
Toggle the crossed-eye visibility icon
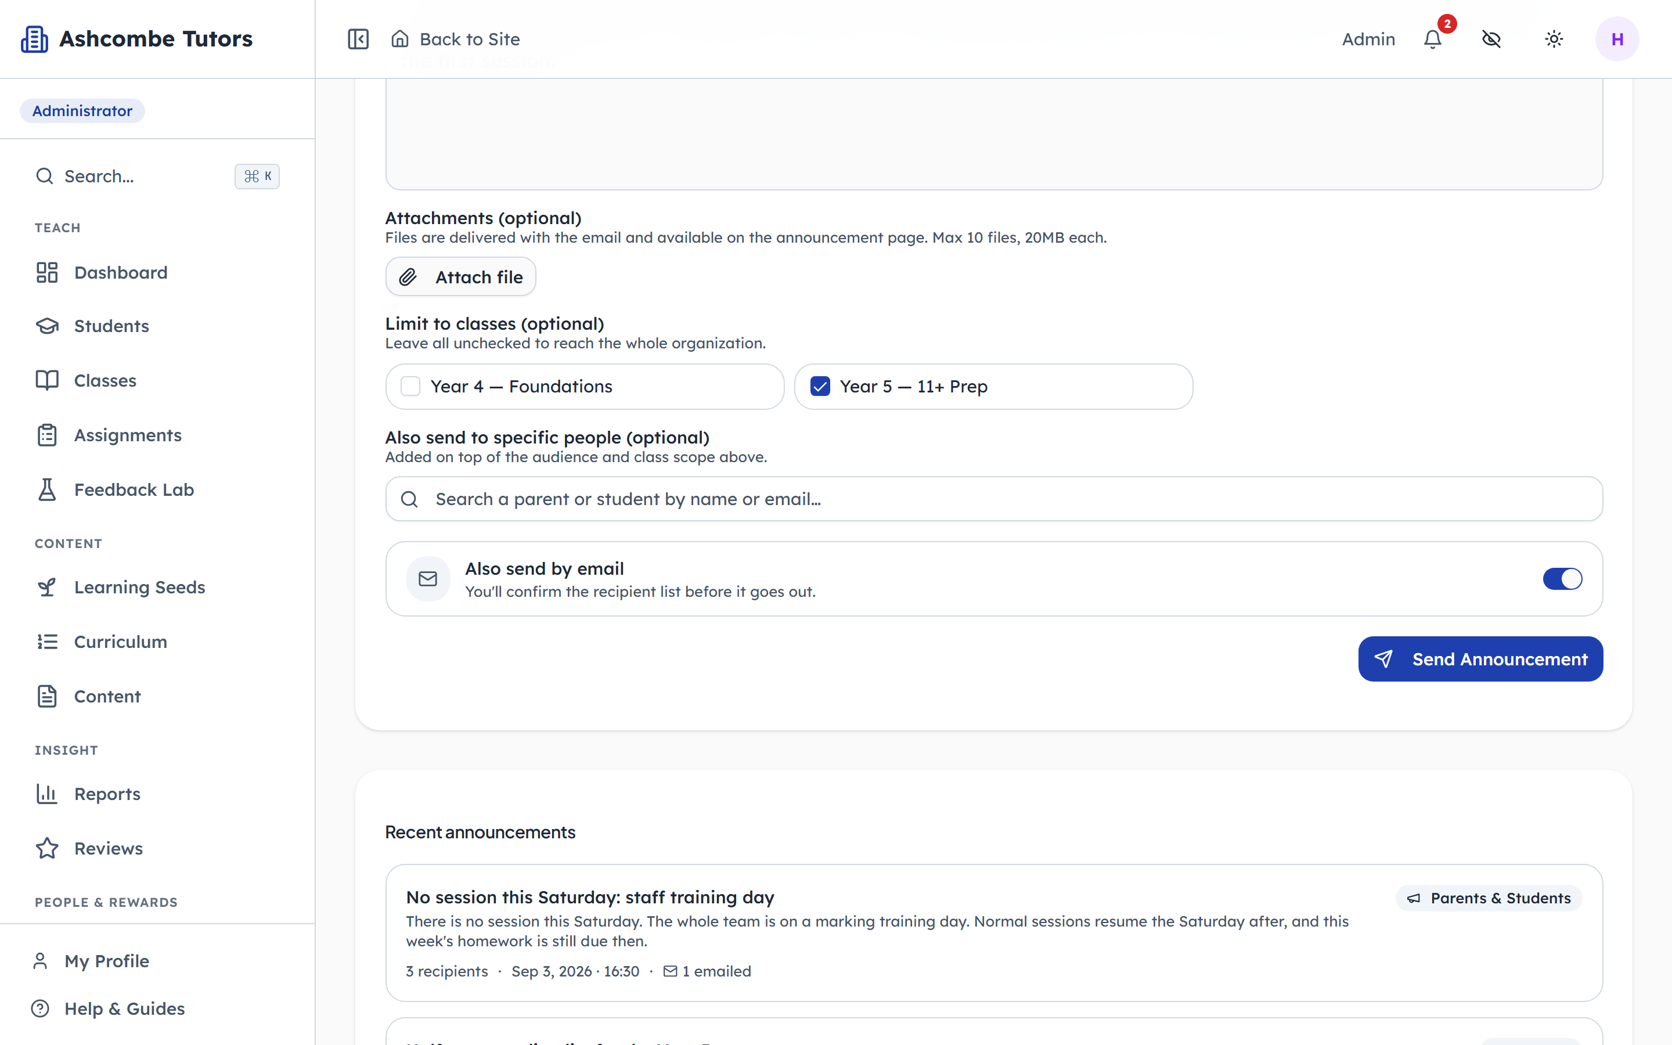click(1491, 39)
